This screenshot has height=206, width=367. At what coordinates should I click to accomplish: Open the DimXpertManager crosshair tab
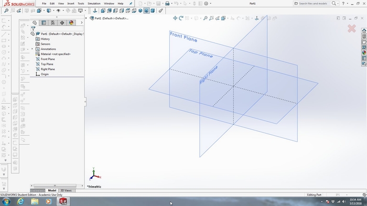[x=62, y=23]
